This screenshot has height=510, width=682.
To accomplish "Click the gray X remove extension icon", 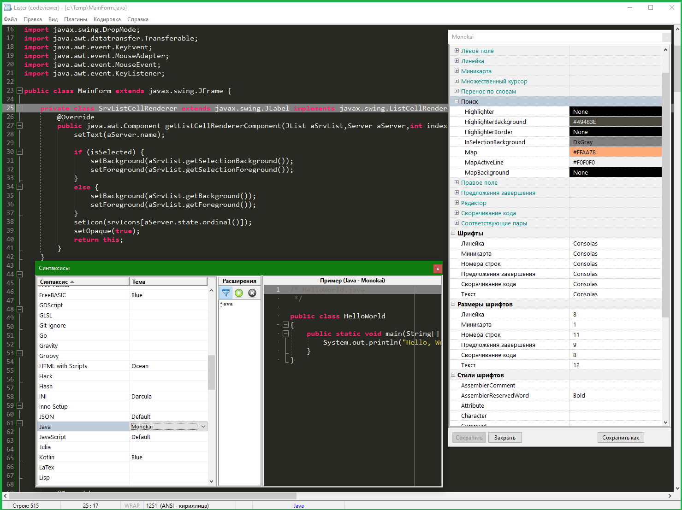I will pyautogui.click(x=252, y=293).
